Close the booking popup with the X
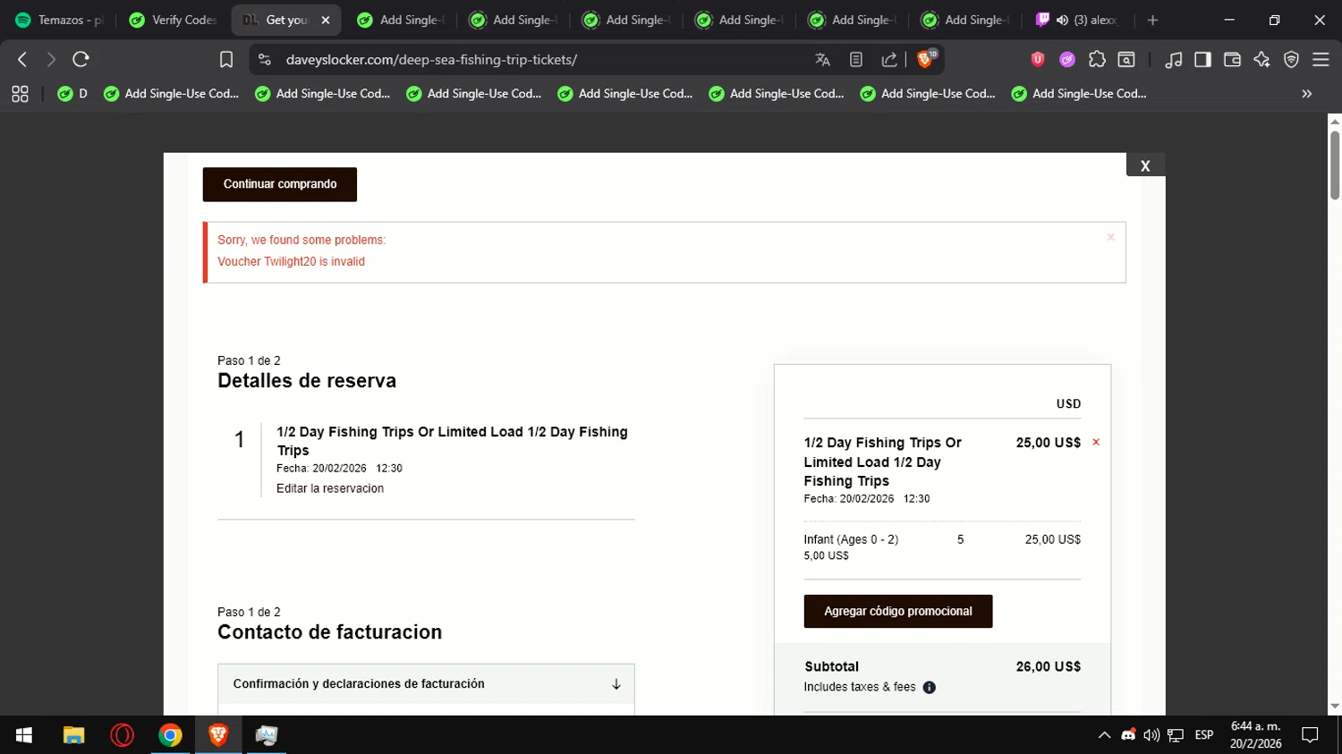The height and width of the screenshot is (754, 1342). tap(1145, 165)
